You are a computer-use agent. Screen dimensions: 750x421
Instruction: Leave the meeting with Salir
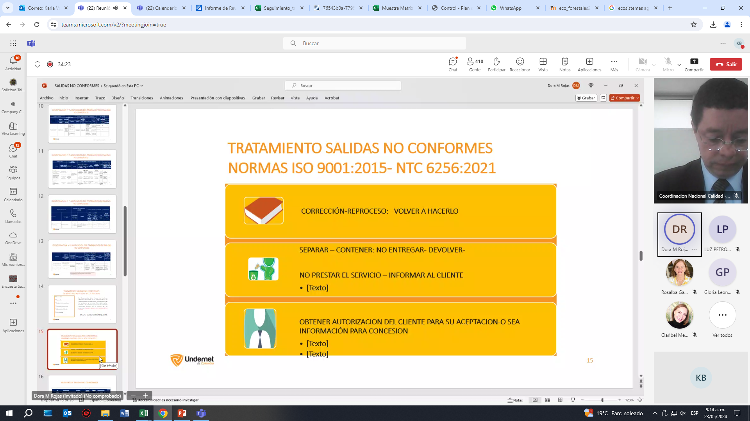pos(726,64)
